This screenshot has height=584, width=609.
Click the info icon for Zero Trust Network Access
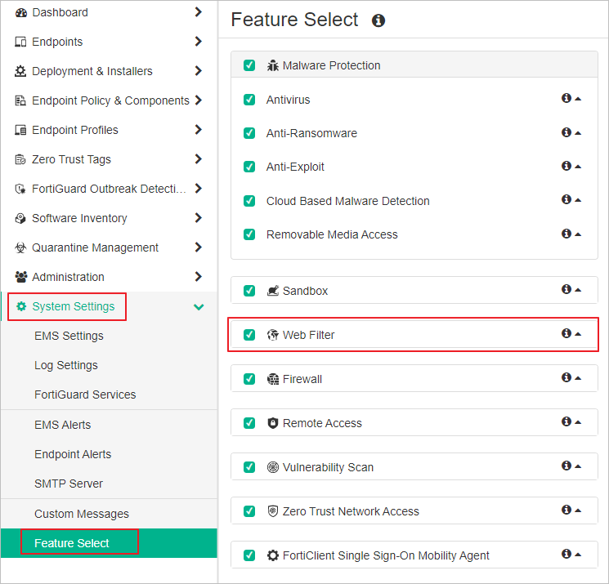click(x=566, y=510)
